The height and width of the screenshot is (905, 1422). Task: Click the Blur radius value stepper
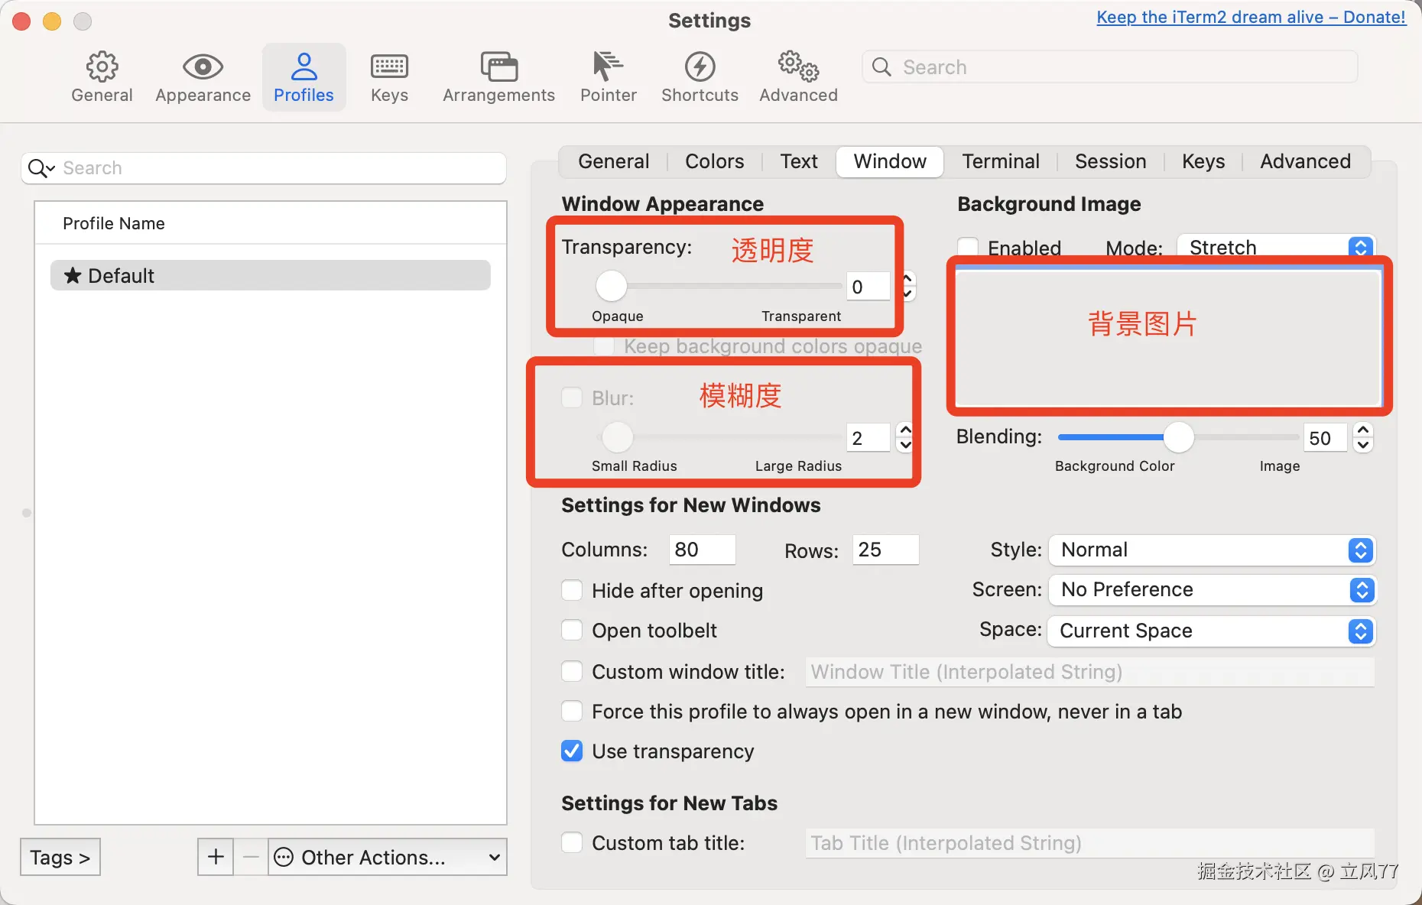[x=905, y=437]
